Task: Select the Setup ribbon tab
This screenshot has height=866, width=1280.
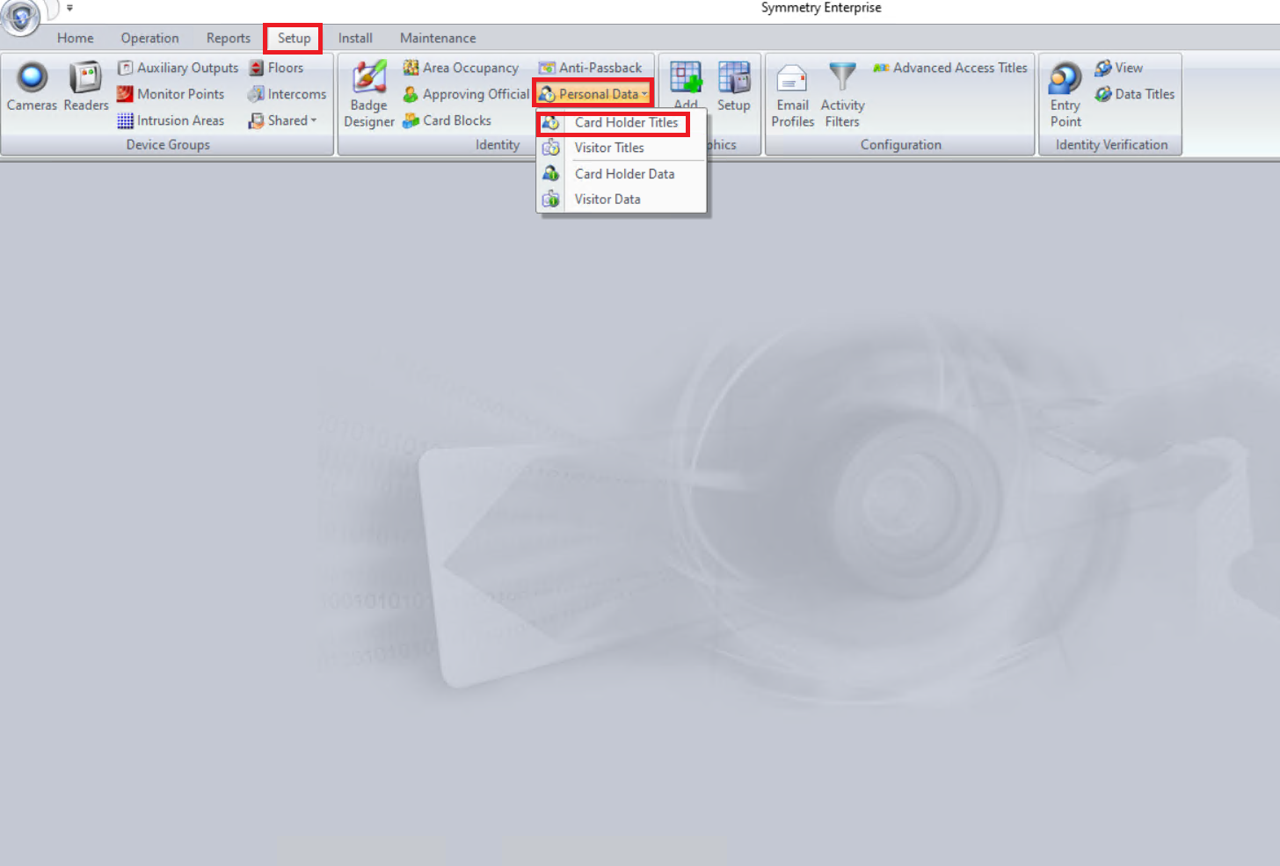Action: point(295,38)
